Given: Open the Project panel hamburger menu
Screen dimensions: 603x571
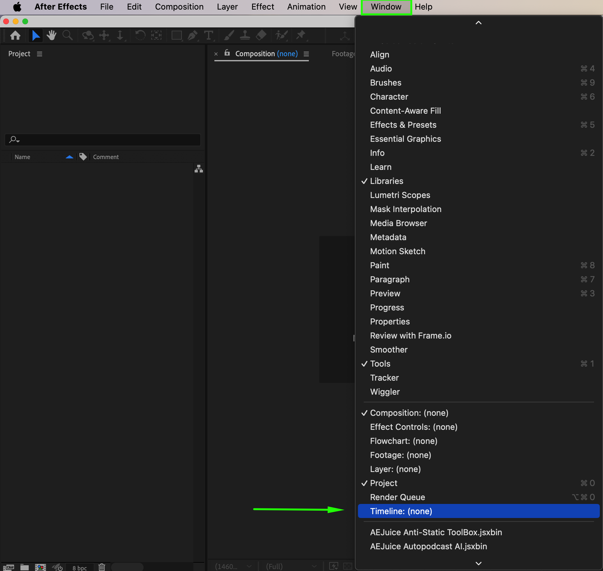Looking at the screenshot, I should tap(40, 54).
